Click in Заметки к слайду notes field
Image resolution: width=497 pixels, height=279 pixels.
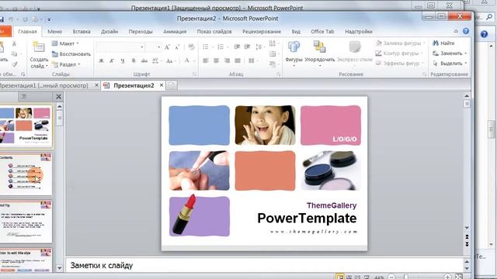pos(264,265)
